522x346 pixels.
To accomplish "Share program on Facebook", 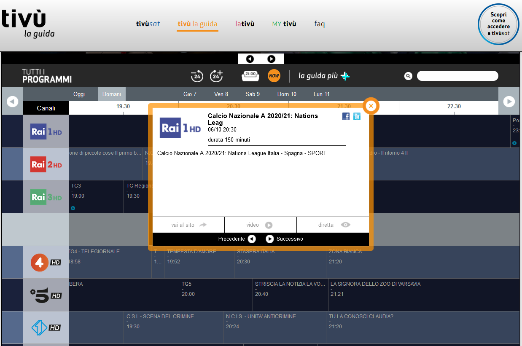I will click(346, 116).
